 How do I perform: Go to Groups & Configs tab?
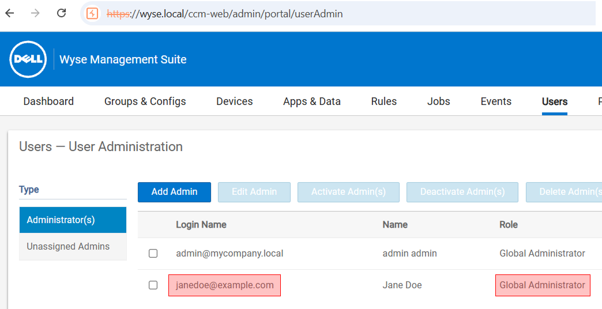145,101
